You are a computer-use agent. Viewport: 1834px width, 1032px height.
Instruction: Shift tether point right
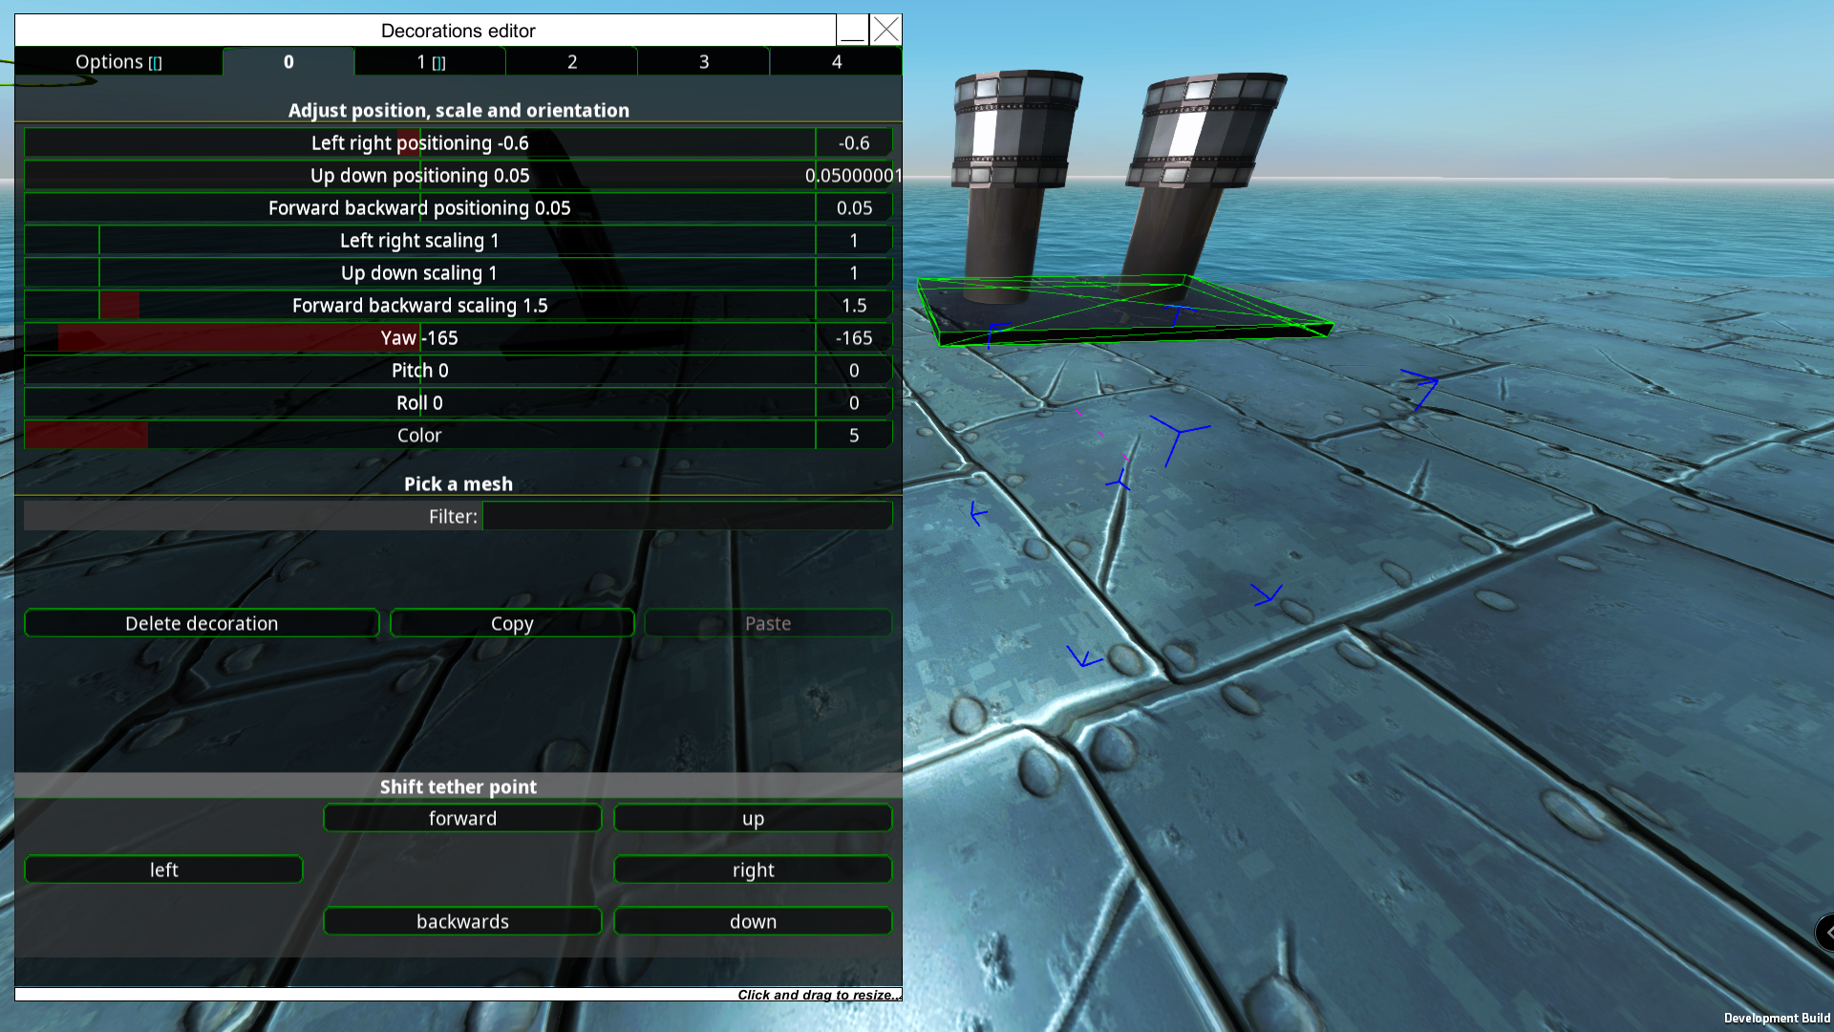[x=753, y=870]
